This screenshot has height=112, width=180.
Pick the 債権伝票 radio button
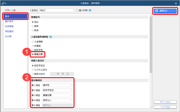(x=33, y=54)
